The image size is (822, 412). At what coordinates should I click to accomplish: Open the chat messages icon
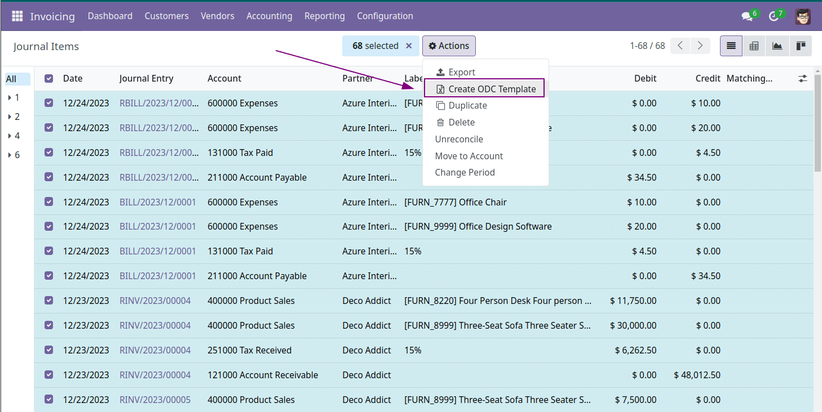[x=748, y=16]
